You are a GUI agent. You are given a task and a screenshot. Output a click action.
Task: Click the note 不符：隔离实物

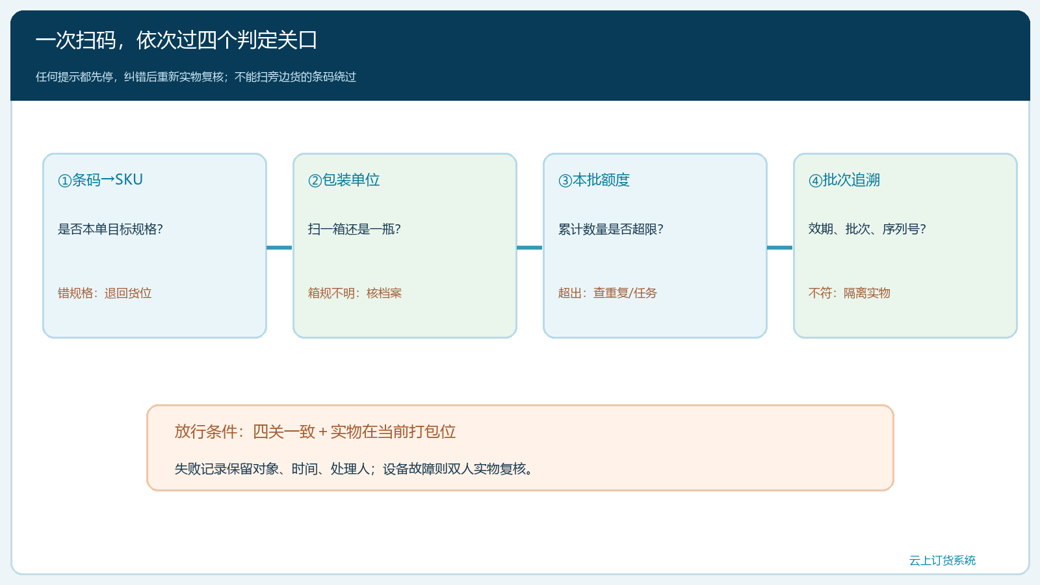click(850, 293)
